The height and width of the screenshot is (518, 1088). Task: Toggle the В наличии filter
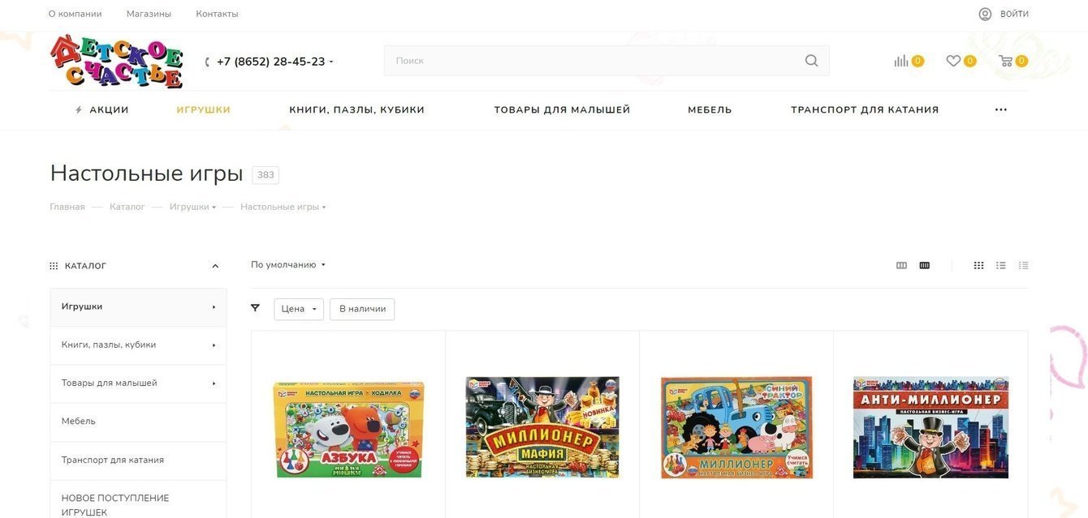click(x=362, y=309)
